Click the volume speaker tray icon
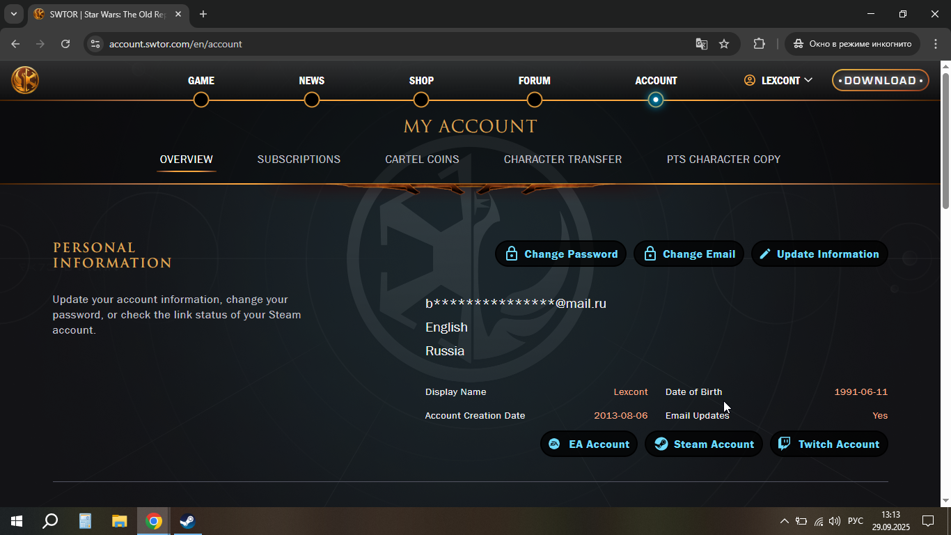This screenshot has height=535, width=951. (x=835, y=521)
